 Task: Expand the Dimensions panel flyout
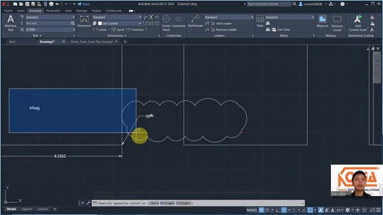(x=117, y=36)
